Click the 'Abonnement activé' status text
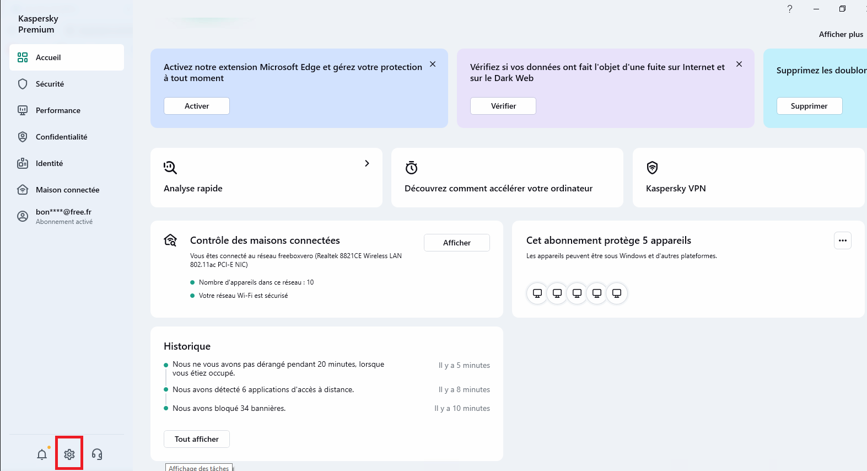 pyautogui.click(x=64, y=222)
